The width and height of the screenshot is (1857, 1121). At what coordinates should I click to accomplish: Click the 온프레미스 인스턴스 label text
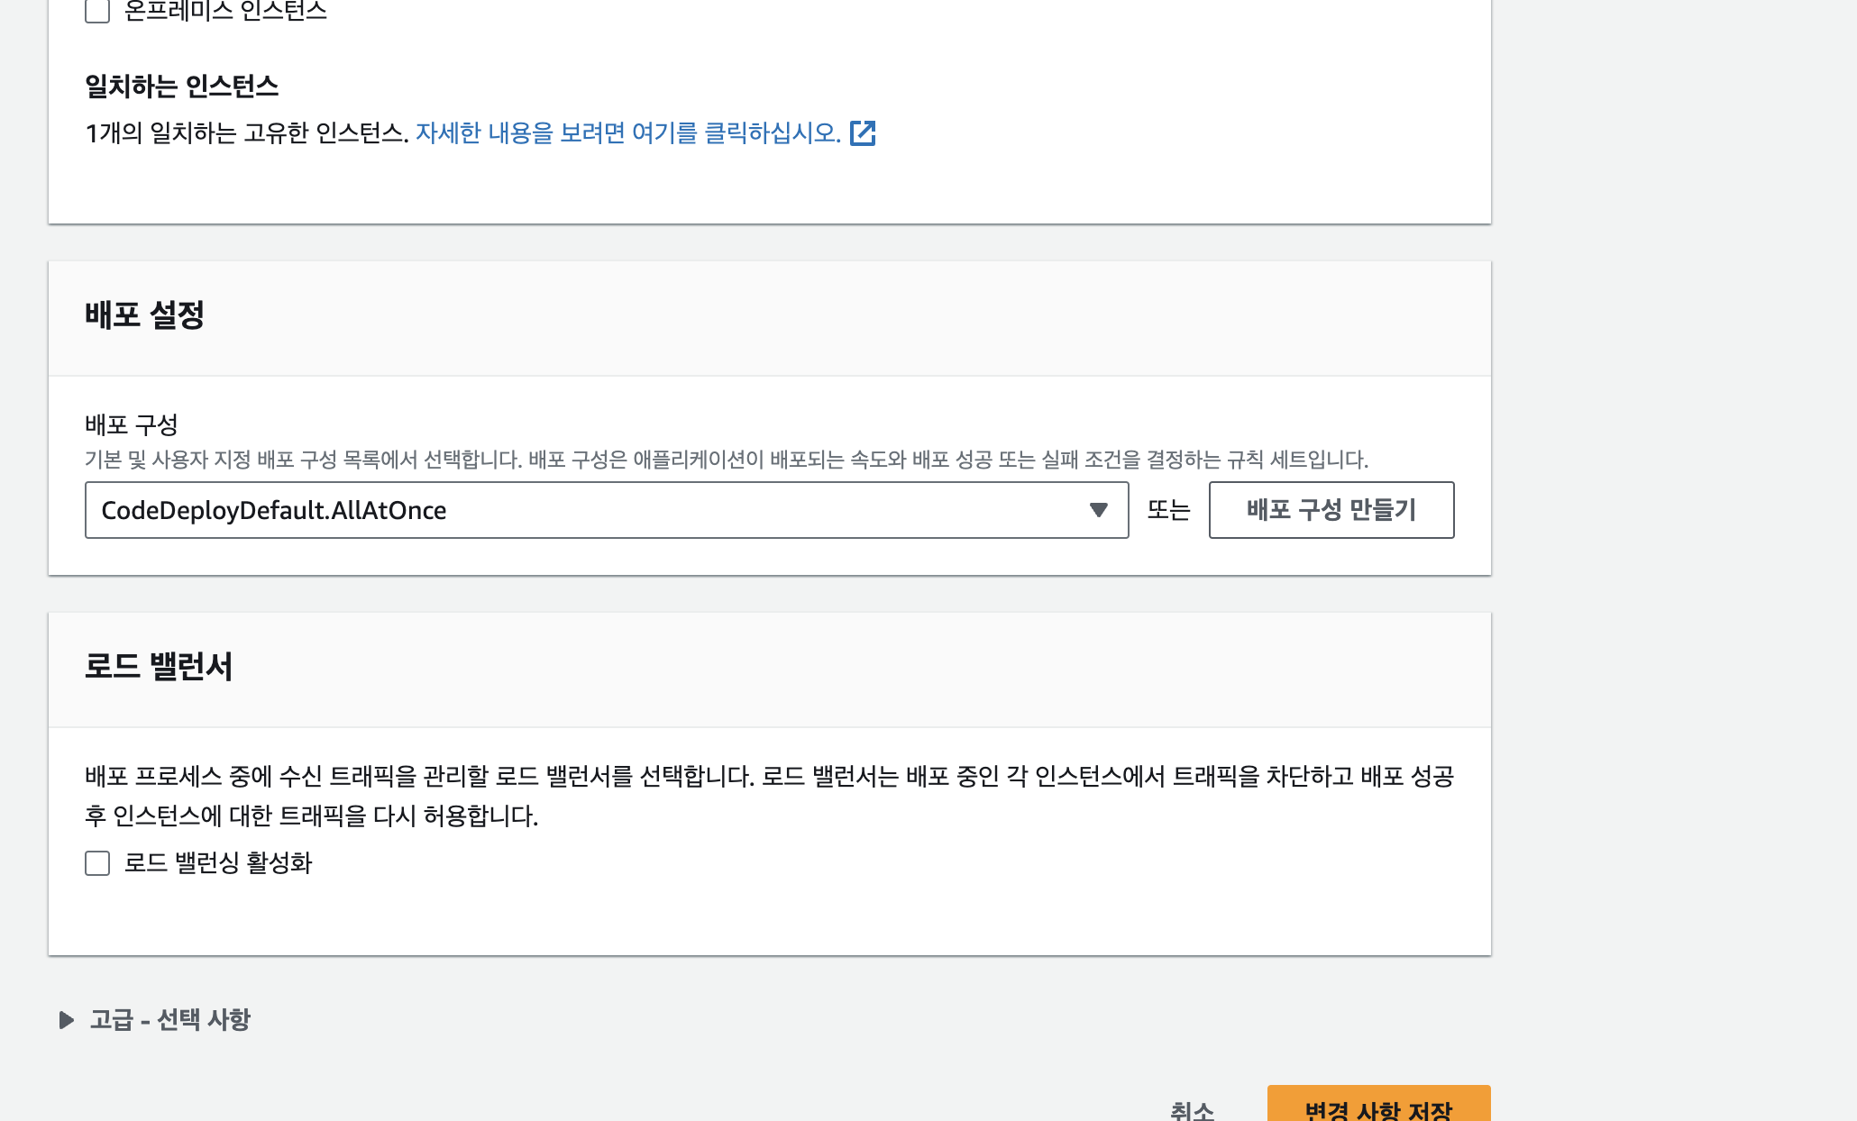pyautogui.click(x=225, y=11)
